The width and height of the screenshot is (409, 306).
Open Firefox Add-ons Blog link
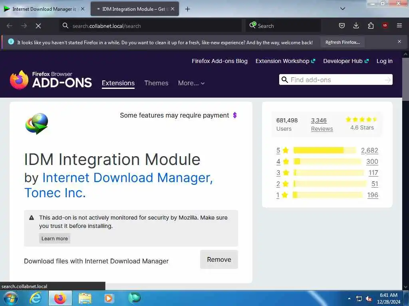click(220, 61)
